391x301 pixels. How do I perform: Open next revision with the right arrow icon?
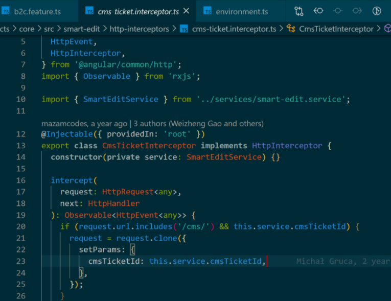[357, 11]
